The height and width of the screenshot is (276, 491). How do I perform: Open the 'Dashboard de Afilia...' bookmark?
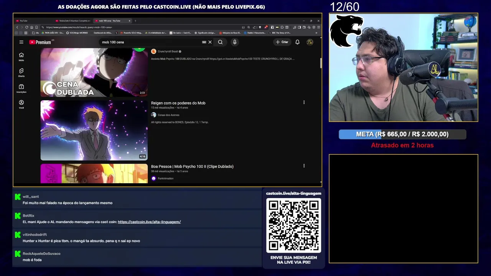click(x=103, y=33)
